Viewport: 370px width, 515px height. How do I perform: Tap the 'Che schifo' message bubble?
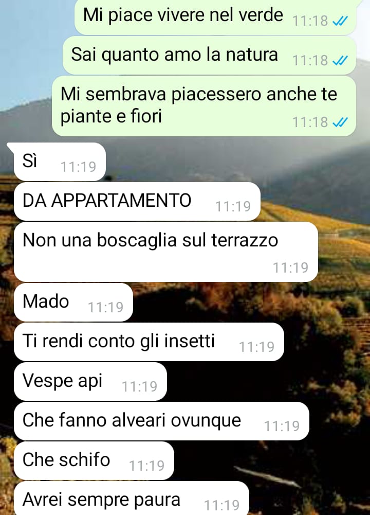click(x=94, y=461)
